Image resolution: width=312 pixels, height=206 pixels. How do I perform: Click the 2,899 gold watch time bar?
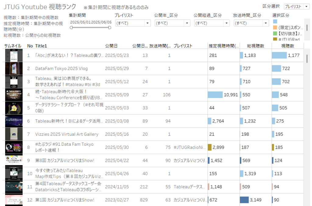[210, 147]
